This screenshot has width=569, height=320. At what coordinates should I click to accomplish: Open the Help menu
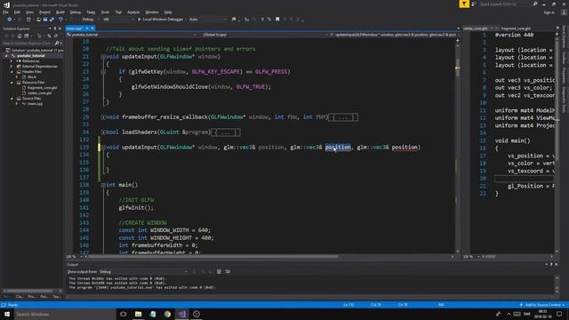pyautogui.click(x=168, y=12)
